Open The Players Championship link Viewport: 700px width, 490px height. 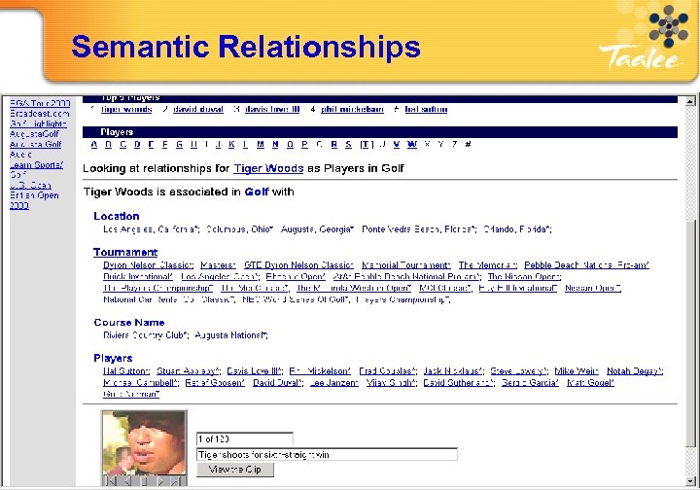(158, 289)
